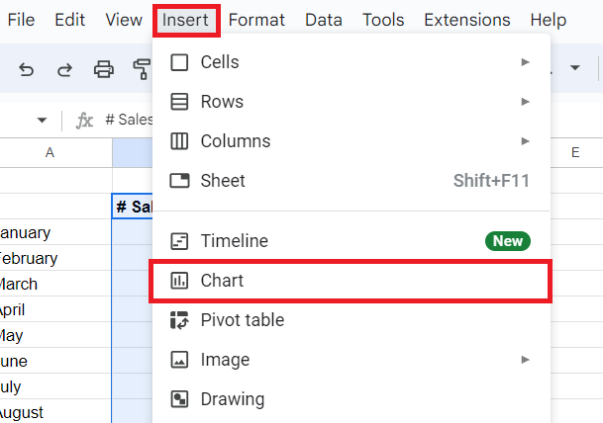The image size is (603, 423).
Task: Open the Extensions menu
Action: pyautogui.click(x=467, y=20)
